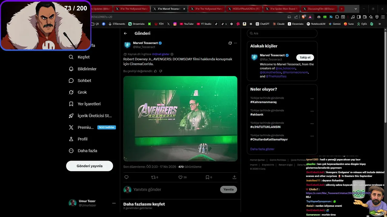Screen dimensions: 387x217
Task: Open Claude bookmark
Action: (278, 24)
